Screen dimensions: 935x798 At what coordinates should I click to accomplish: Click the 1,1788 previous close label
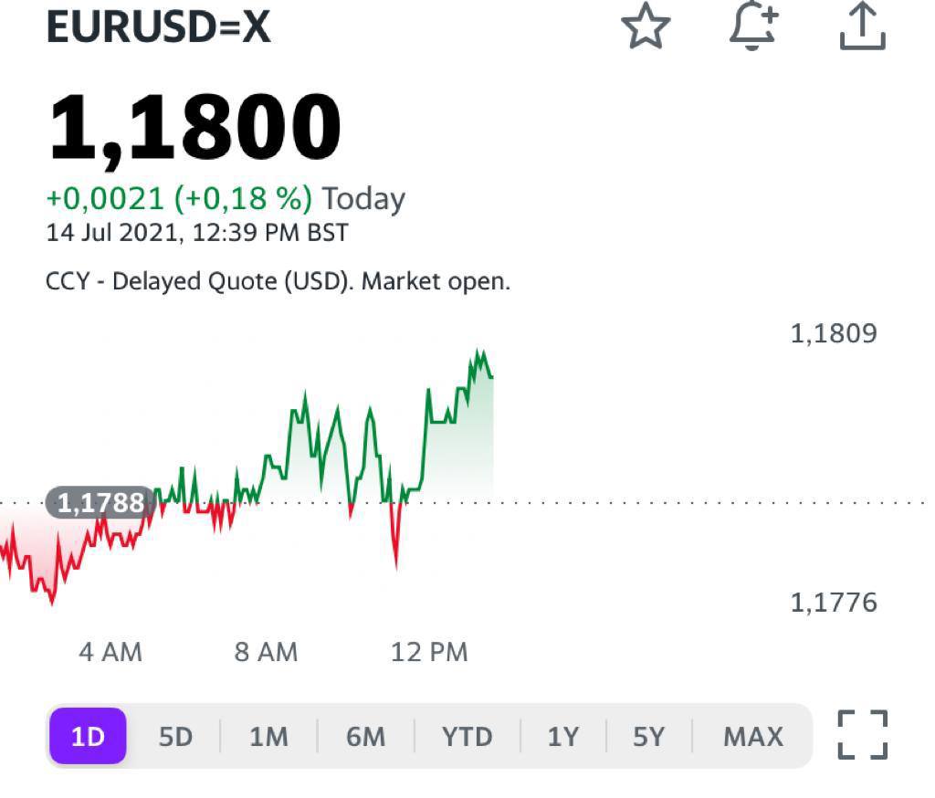100,502
